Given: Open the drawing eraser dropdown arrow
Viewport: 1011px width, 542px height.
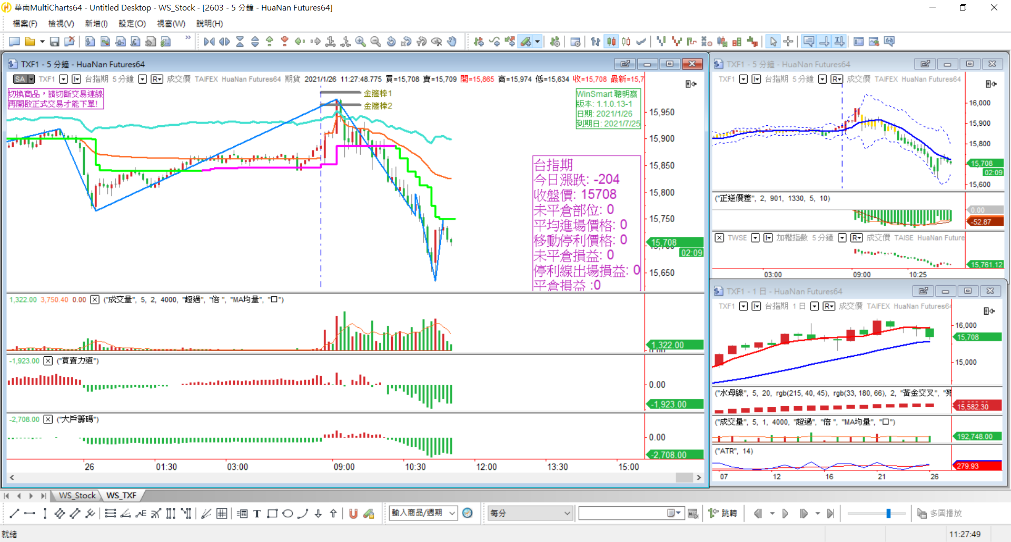Looking at the screenshot, I should point(538,42).
